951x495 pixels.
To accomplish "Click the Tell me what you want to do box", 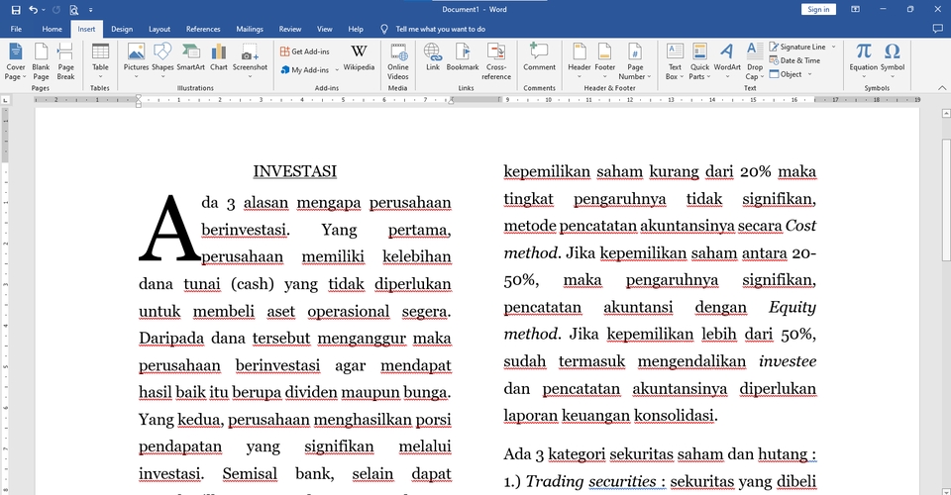I will 434,29.
